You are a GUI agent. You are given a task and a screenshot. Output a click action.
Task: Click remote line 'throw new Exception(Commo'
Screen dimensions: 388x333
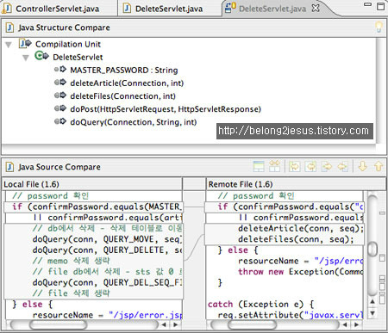(x=301, y=272)
